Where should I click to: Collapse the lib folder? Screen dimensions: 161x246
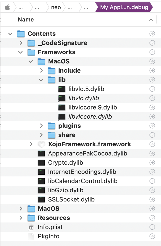41,80
